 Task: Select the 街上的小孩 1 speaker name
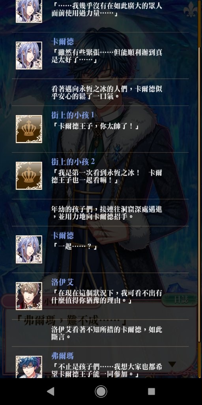tap(73, 115)
